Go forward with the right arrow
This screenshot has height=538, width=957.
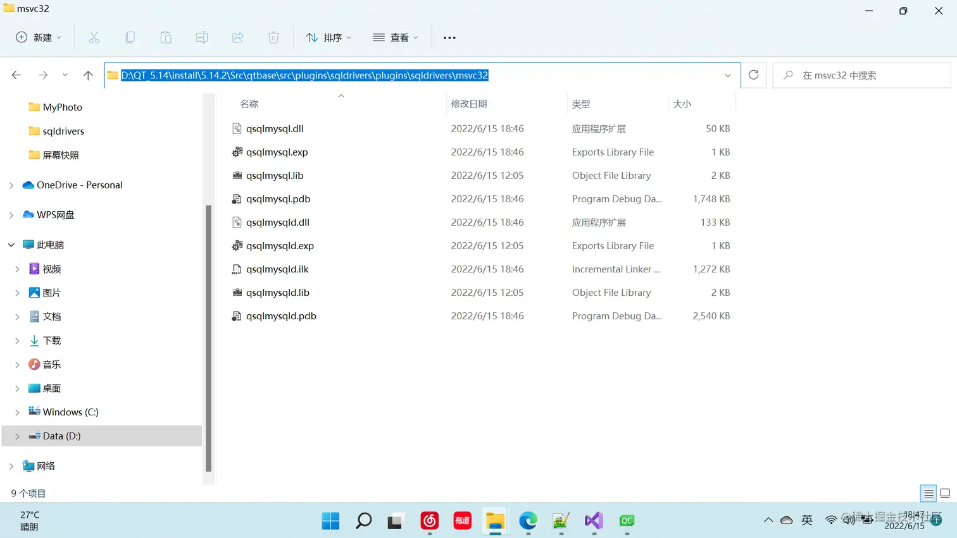[43, 75]
